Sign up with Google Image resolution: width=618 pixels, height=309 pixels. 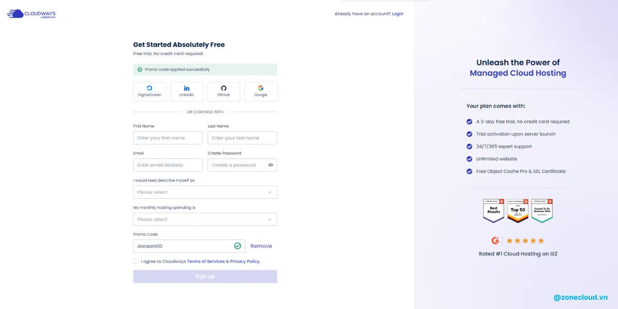(x=261, y=92)
